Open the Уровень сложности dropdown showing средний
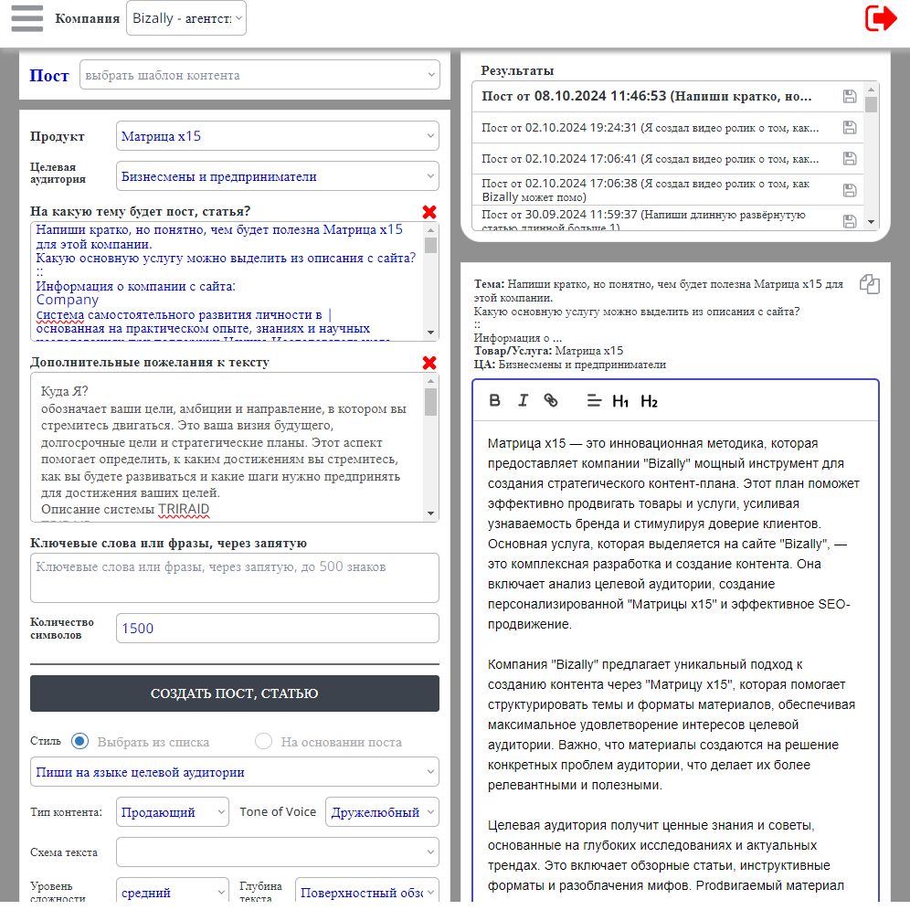 pos(173,892)
